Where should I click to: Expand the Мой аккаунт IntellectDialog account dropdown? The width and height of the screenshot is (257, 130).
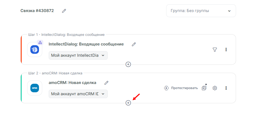pos(78,55)
